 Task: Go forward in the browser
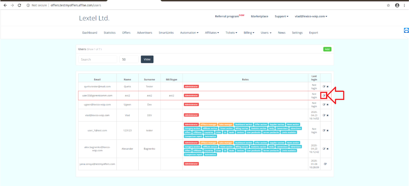click(12, 5)
